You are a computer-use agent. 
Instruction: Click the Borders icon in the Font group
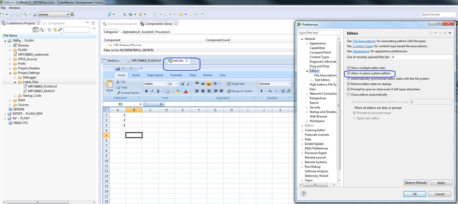point(168,91)
